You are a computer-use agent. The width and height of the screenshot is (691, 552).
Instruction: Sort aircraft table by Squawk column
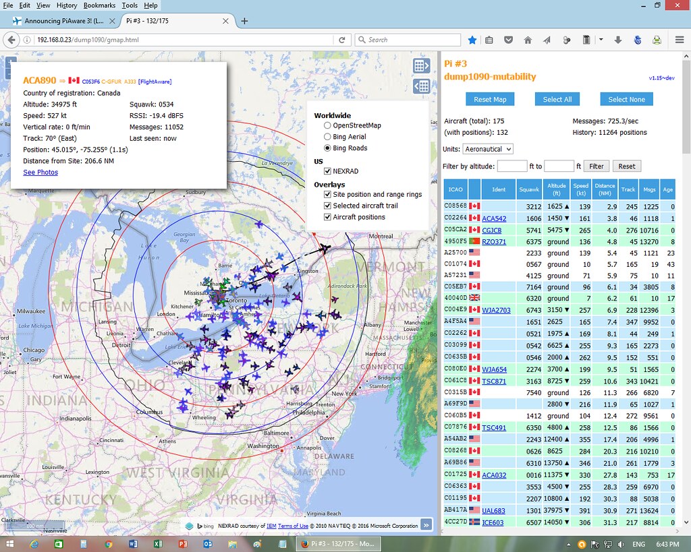(x=529, y=189)
